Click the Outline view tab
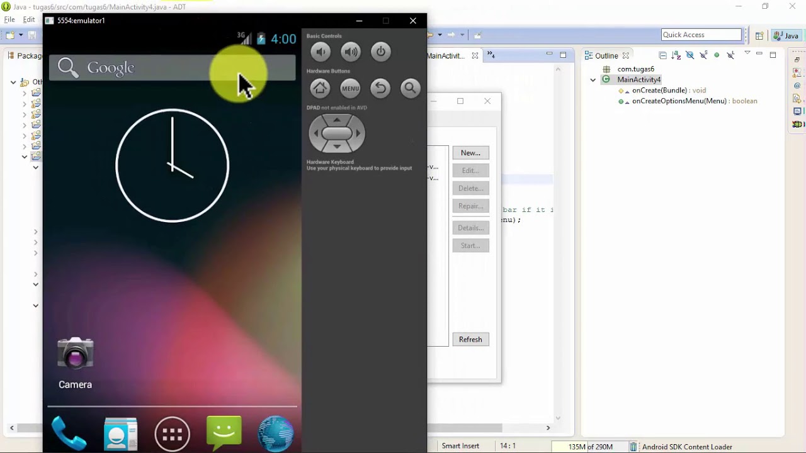The height and width of the screenshot is (453, 806). tap(606, 55)
